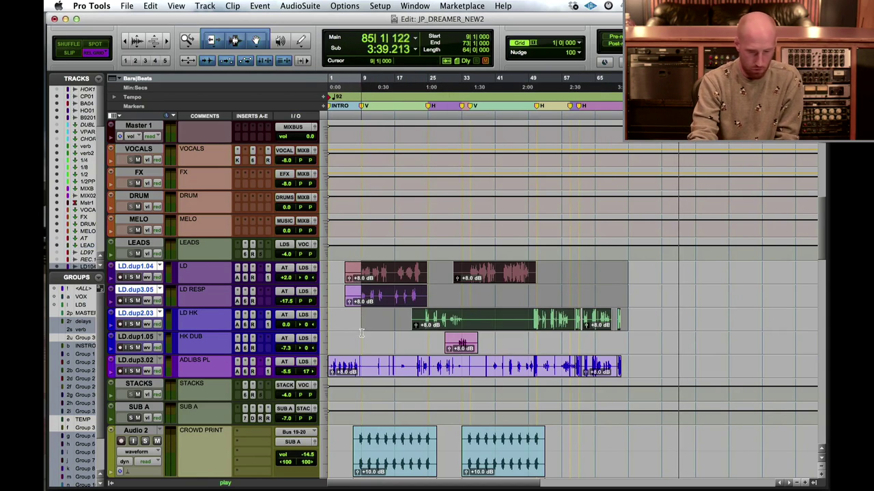Select the Selector tool
This screenshot has height=491, width=874.
click(x=234, y=41)
